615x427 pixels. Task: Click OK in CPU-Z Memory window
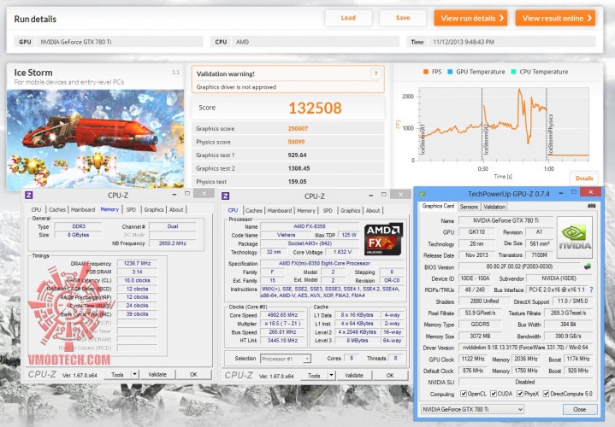pos(193,375)
